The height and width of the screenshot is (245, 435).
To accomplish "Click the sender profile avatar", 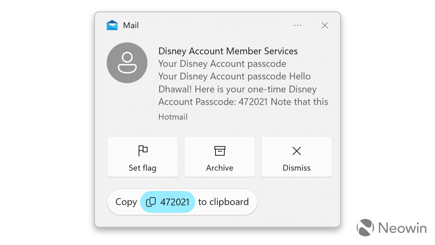I will [127, 63].
